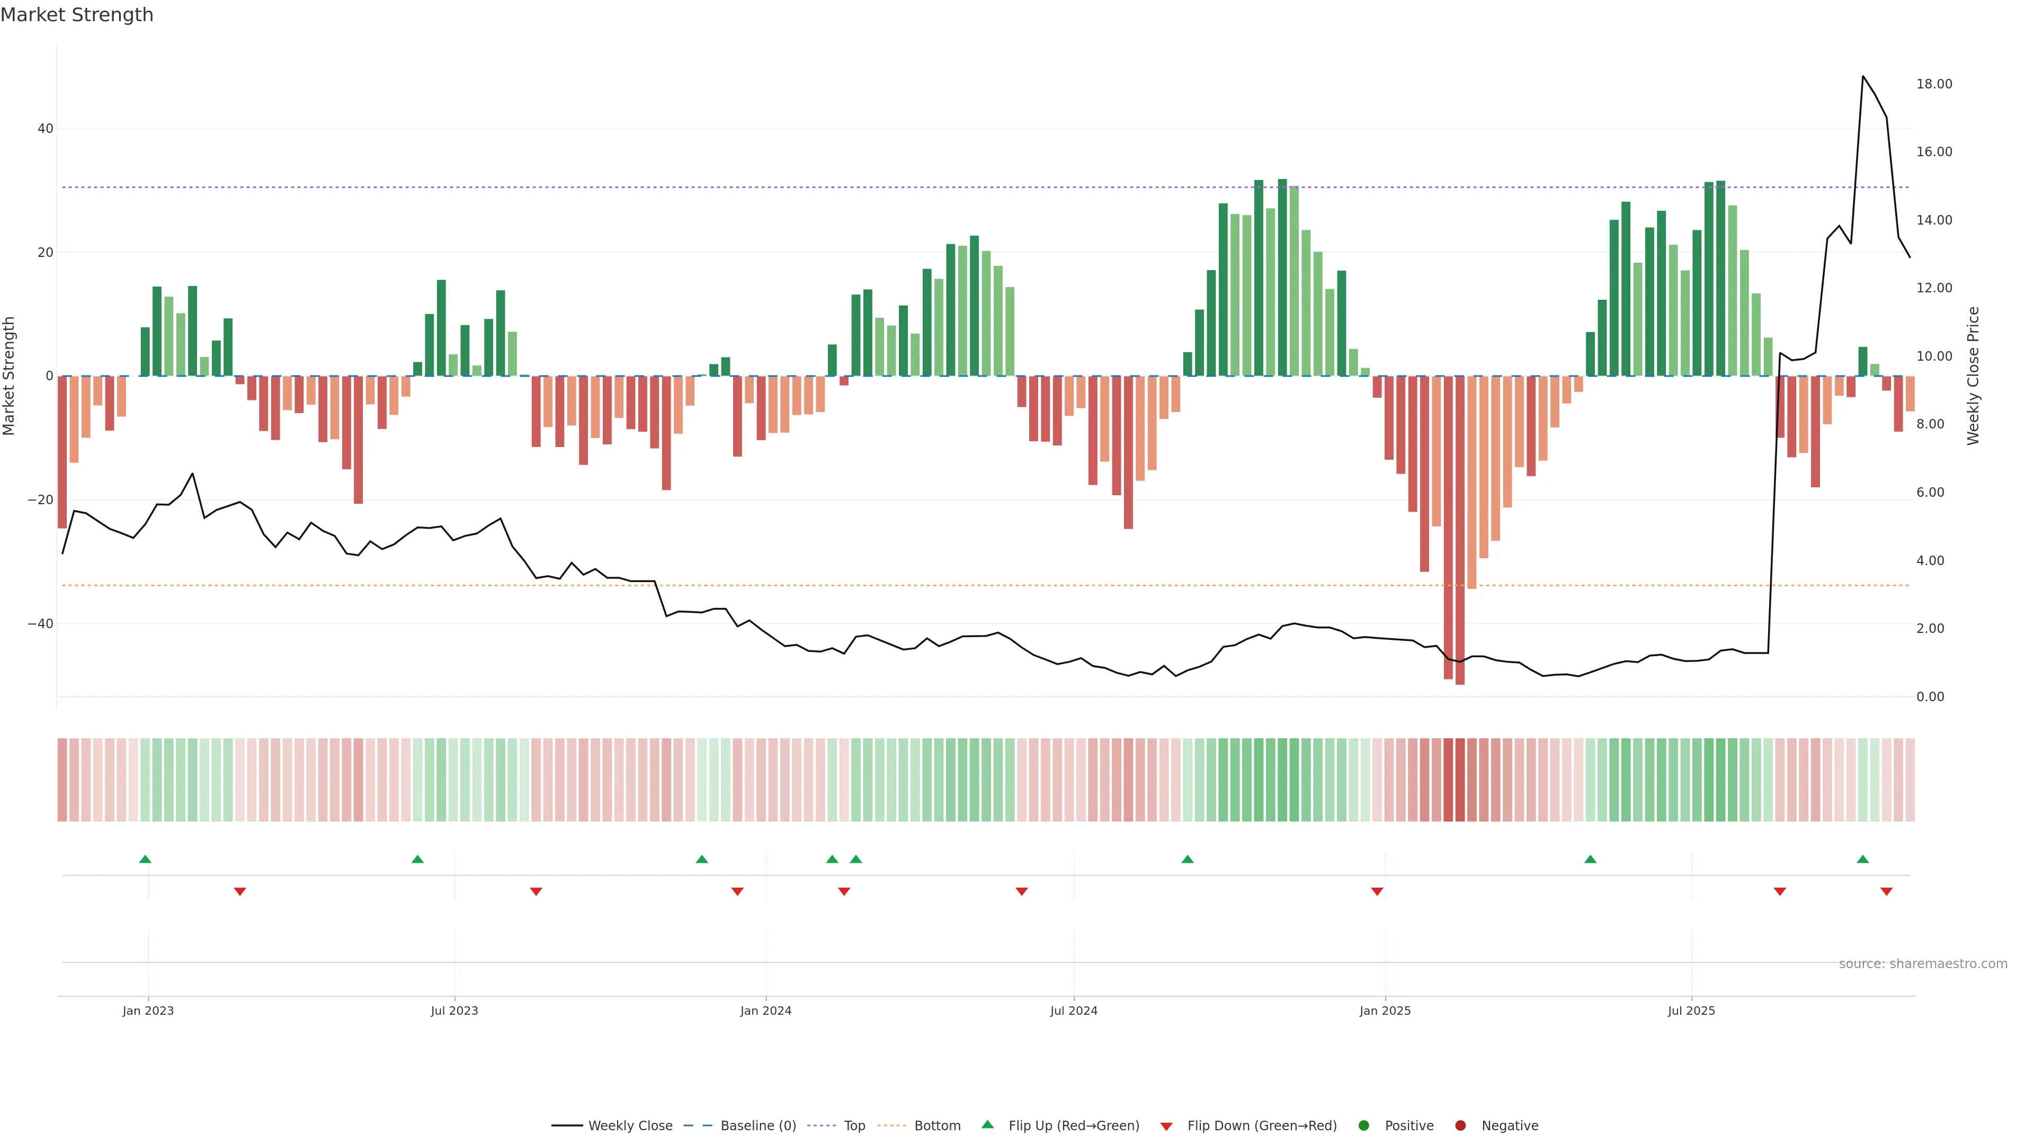Viewport: 2034px width, 1144px height.
Task: Click the 18.00 price axis tick label
Action: point(1934,84)
